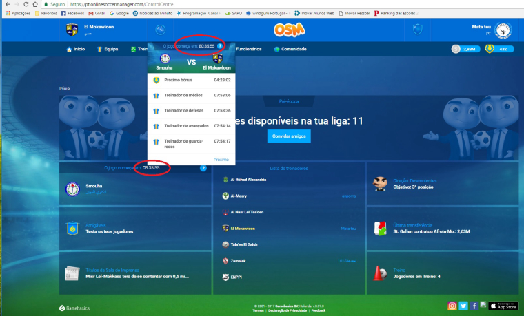The width and height of the screenshot is (524, 316).
Task: Click Smouha crest in popup
Action: pyautogui.click(x=165, y=59)
